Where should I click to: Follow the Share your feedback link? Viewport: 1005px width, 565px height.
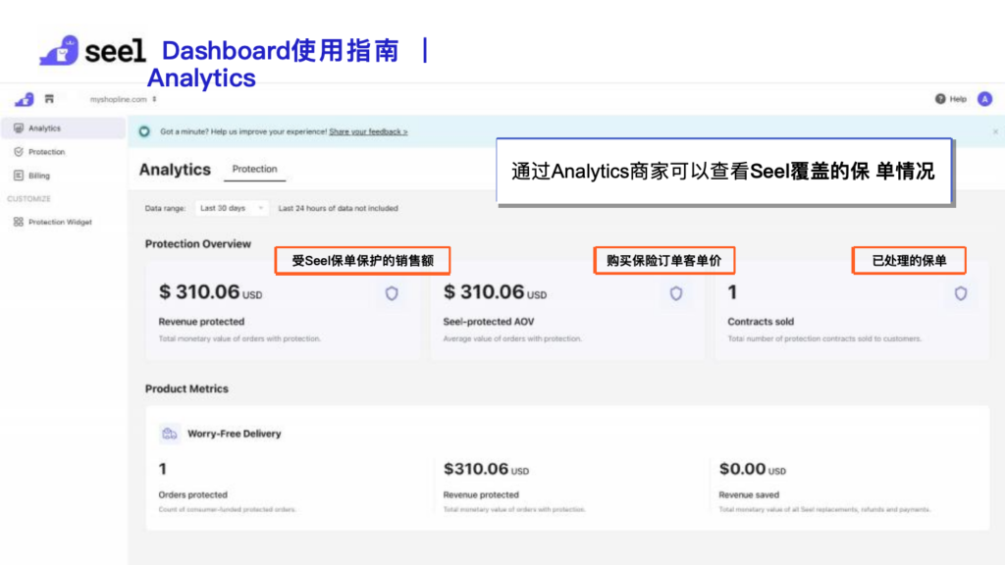coord(368,131)
